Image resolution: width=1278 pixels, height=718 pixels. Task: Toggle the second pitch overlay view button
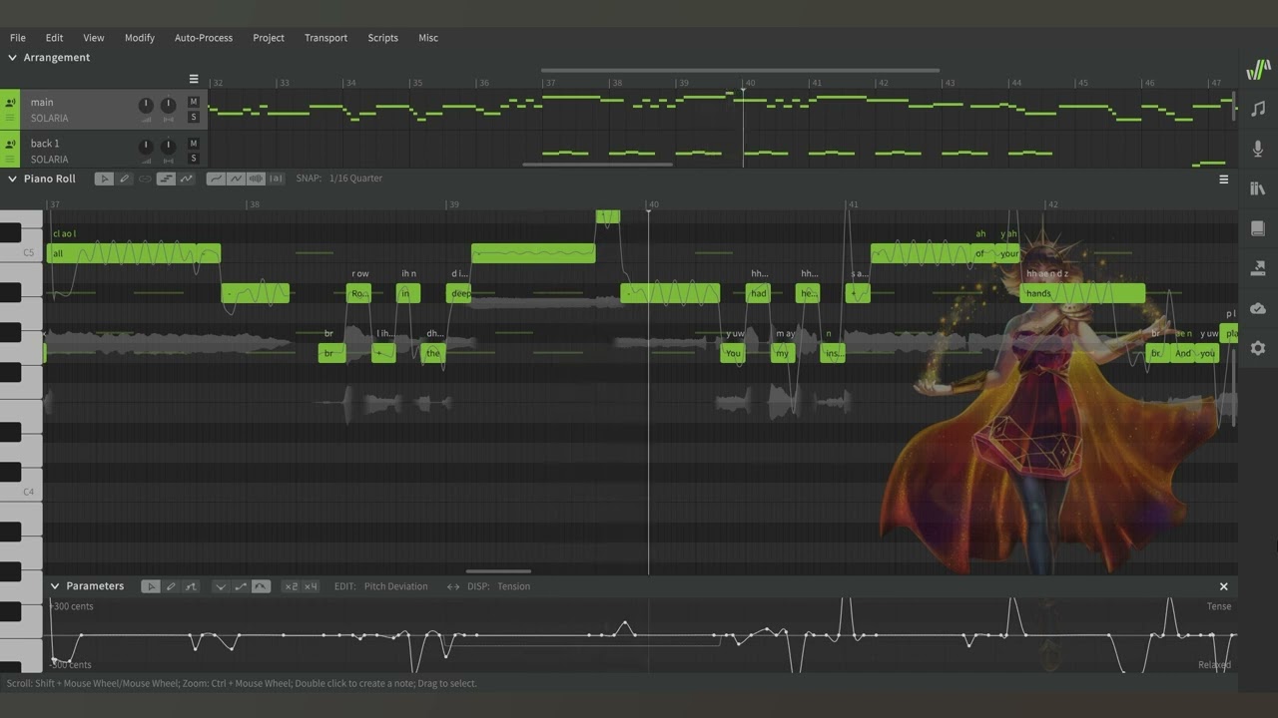pyautogui.click(x=236, y=179)
